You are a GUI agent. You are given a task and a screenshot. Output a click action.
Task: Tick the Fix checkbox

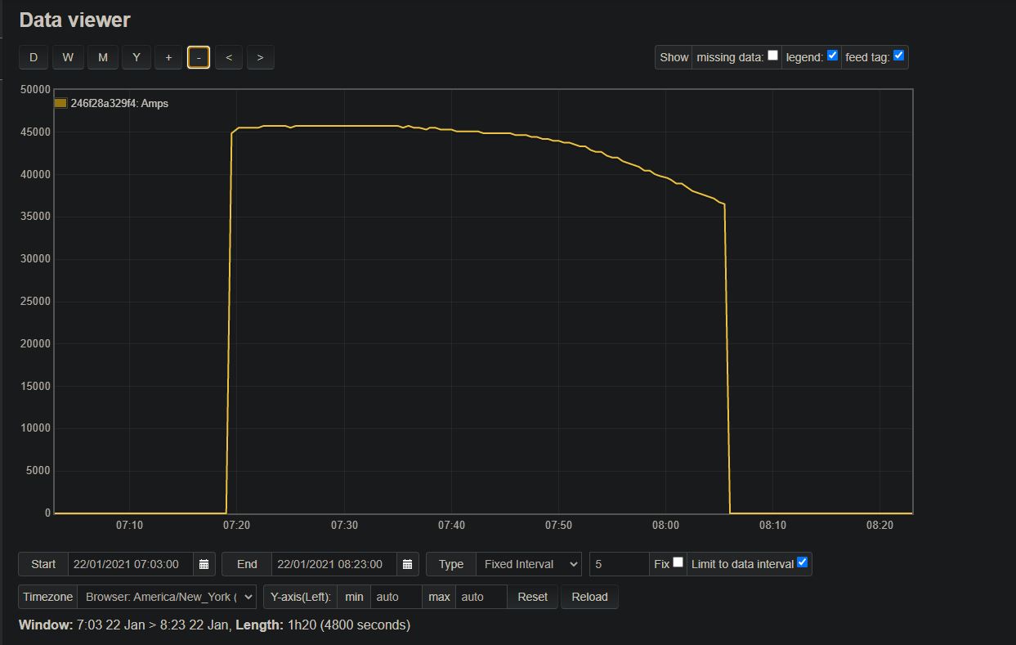[x=678, y=562]
